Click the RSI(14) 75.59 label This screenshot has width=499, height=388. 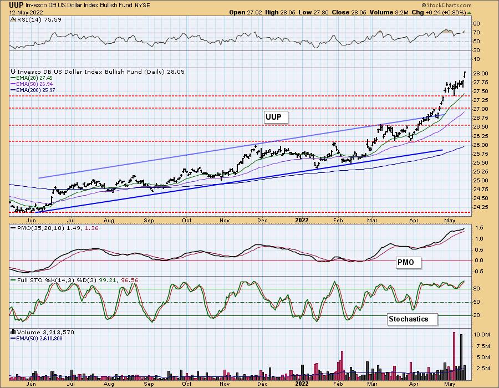[39, 19]
